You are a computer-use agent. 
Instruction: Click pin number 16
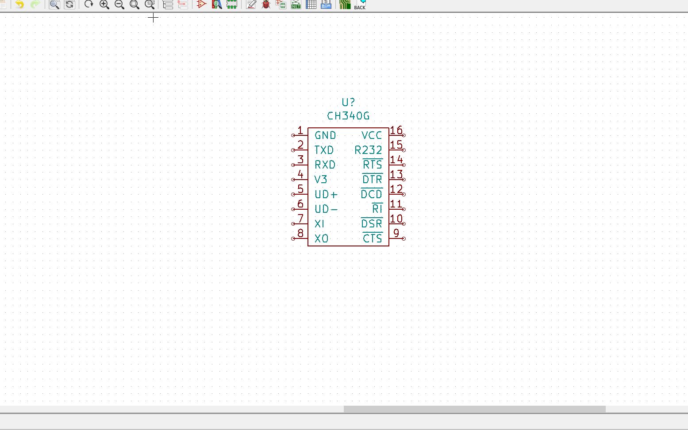[x=396, y=130]
